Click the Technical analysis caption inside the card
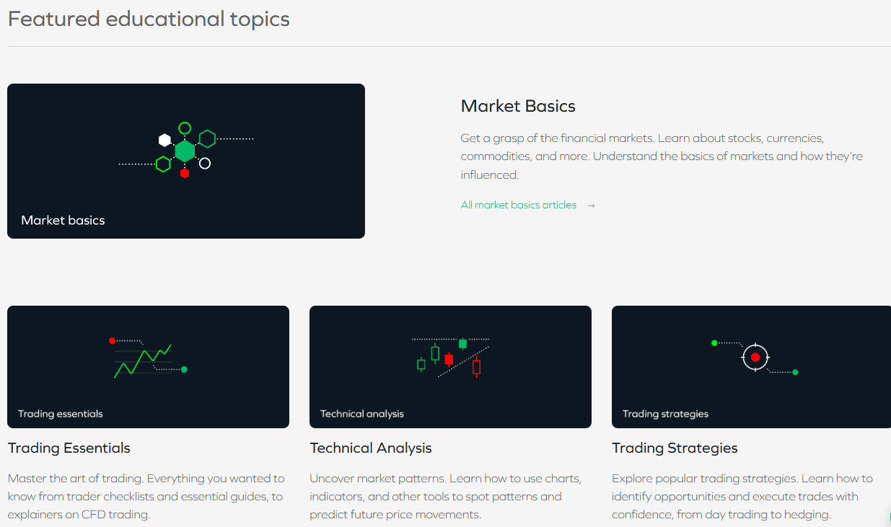The height and width of the screenshot is (527, 891). 362,414
